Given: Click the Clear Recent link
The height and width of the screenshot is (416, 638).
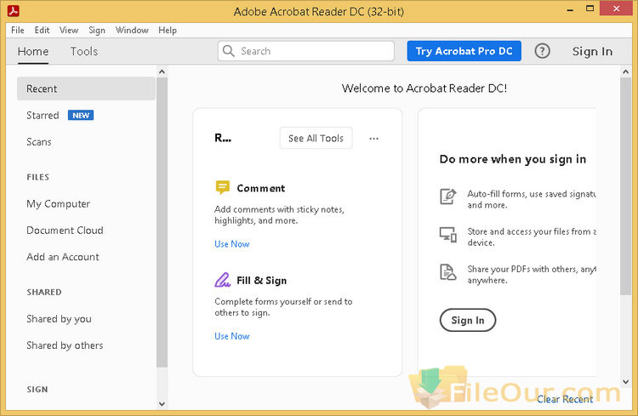Looking at the screenshot, I should [565, 399].
